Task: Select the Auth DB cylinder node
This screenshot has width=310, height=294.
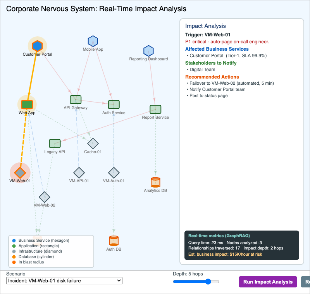Action: (114, 241)
